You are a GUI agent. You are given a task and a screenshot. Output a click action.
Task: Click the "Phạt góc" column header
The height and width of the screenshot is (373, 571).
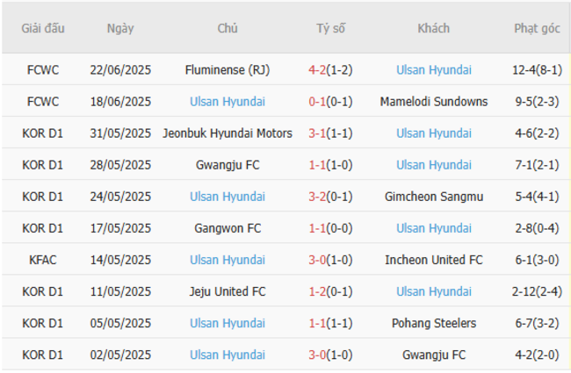[x=537, y=28]
